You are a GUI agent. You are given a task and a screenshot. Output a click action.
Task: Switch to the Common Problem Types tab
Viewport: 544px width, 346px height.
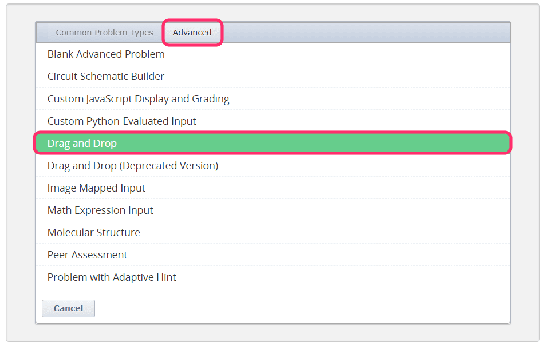coord(104,33)
